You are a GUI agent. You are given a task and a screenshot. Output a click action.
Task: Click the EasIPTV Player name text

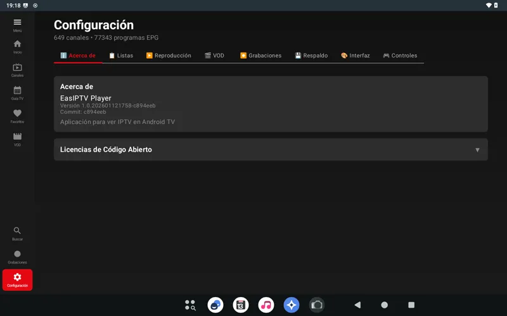click(86, 98)
